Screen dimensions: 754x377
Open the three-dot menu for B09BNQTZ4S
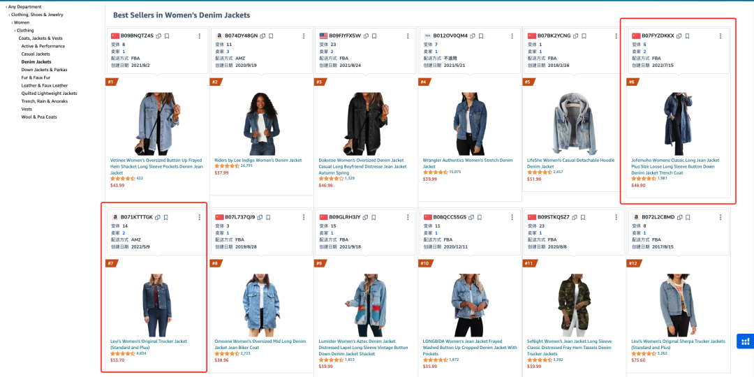click(x=199, y=36)
